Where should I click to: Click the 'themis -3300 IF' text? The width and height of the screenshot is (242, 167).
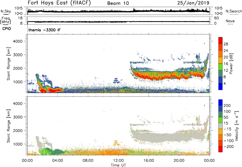pyautogui.click(x=44, y=30)
